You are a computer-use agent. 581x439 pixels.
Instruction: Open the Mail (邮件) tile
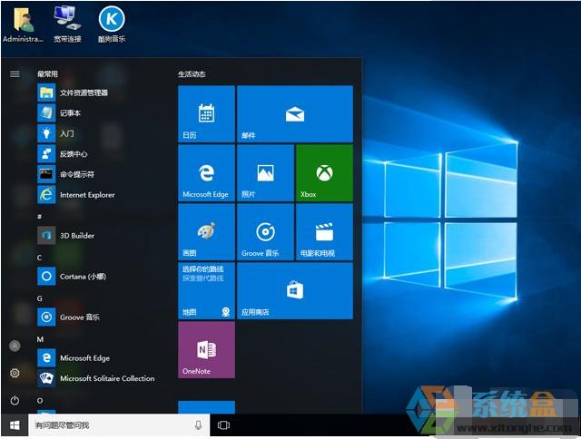click(x=294, y=113)
